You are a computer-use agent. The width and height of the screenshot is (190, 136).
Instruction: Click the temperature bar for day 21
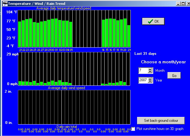[20, 34]
